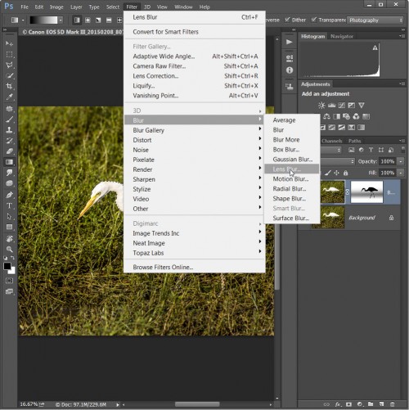Toggle lock all on layer
Screen dimensions: 409x410
[x=346, y=173]
